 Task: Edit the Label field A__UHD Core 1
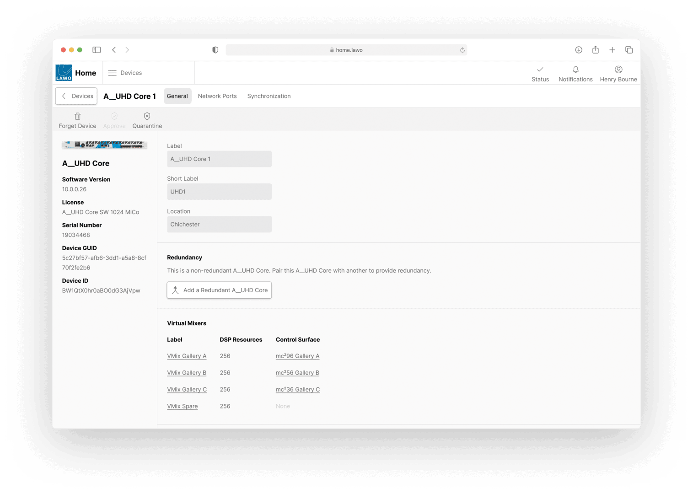pos(219,159)
